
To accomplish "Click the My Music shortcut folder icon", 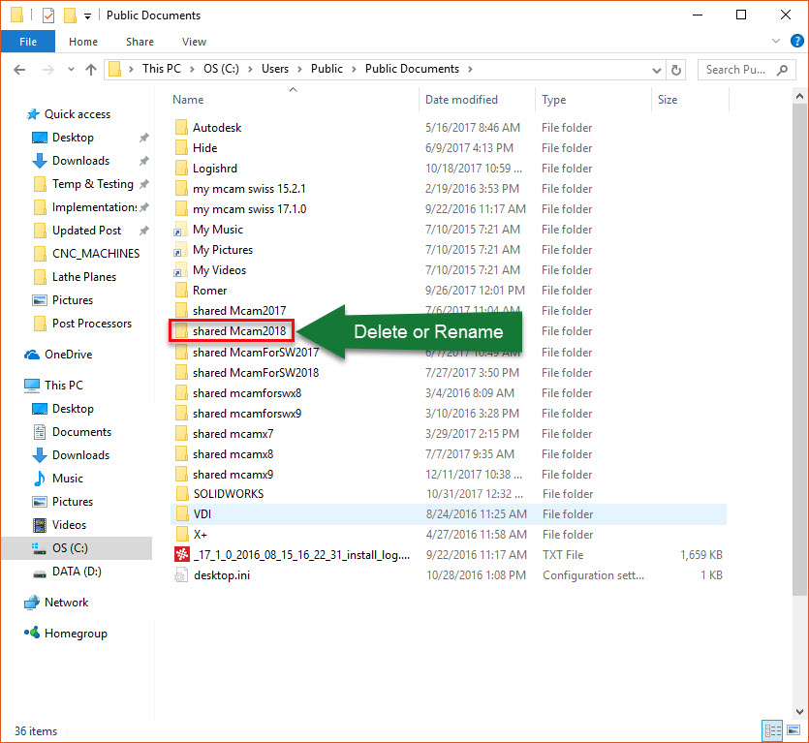I will pos(180,229).
